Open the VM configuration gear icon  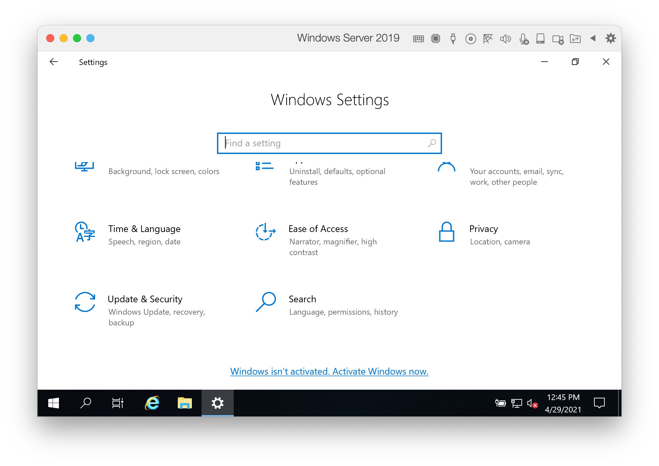610,38
